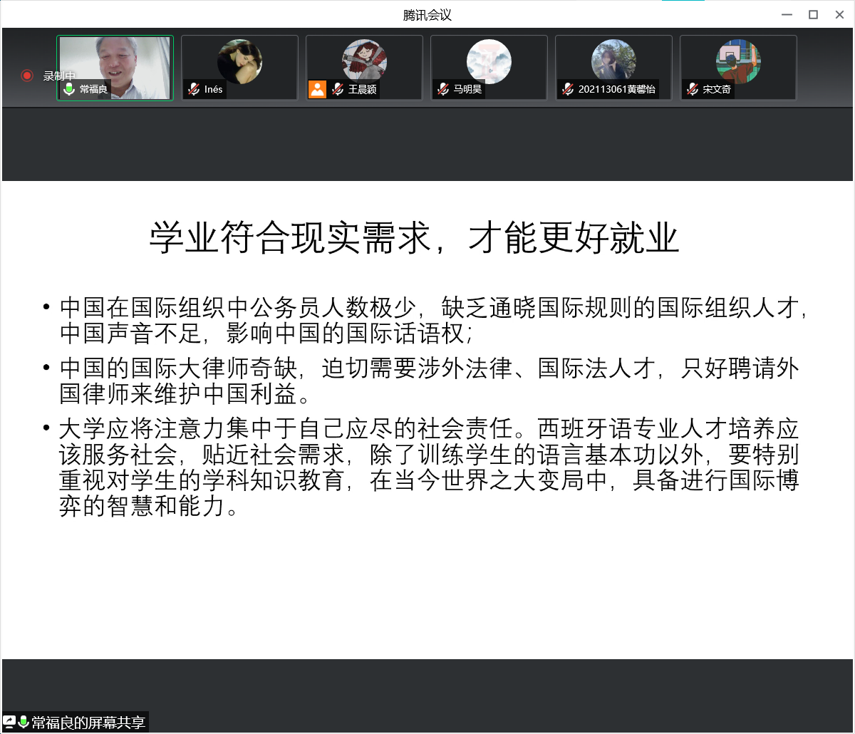855x734 pixels.
Task: Click 黄馨怡's muted microphone icon
Action: coord(568,89)
